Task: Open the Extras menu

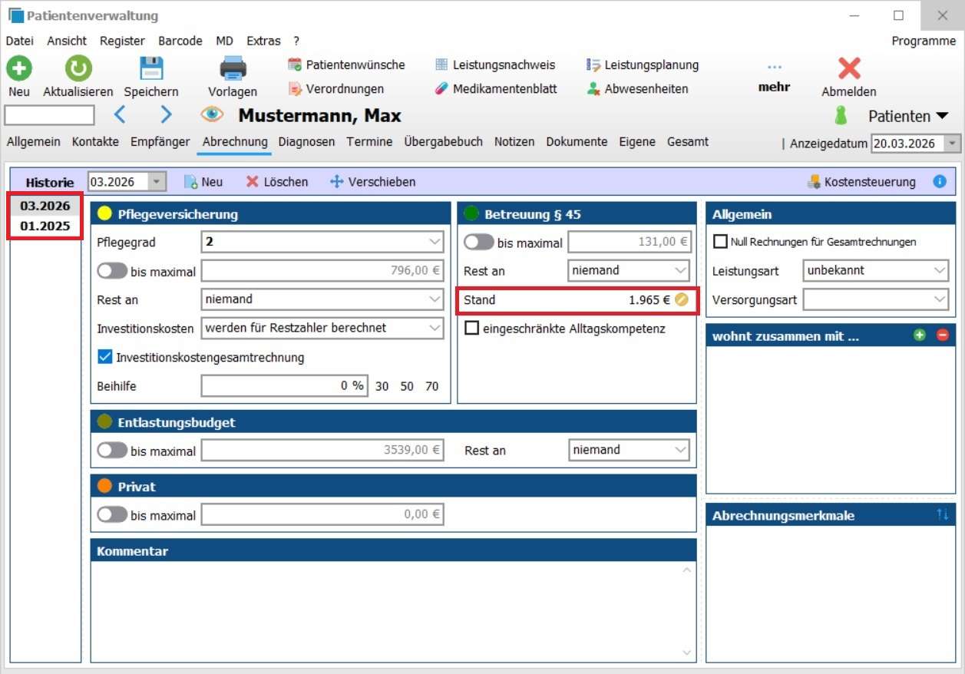Action: click(263, 41)
